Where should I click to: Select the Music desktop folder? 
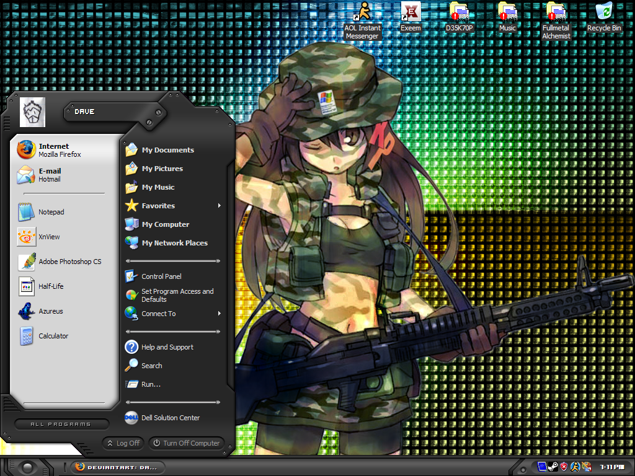pyautogui.click(x=507, y=17)
